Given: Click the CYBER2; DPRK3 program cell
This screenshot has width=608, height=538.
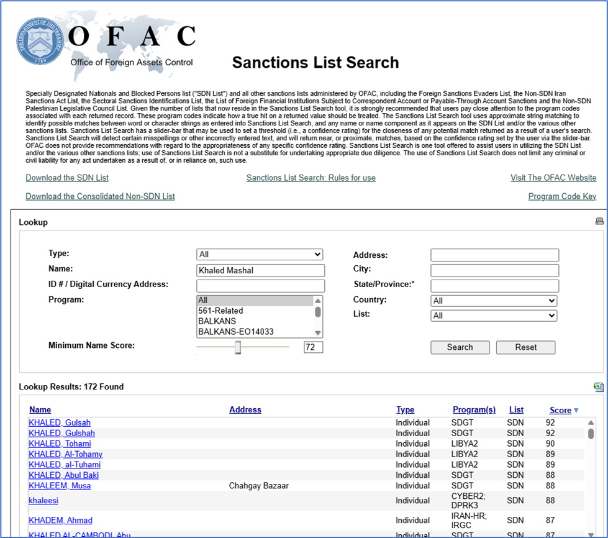Looking at the screenshot, I should (x=468, y=500).
